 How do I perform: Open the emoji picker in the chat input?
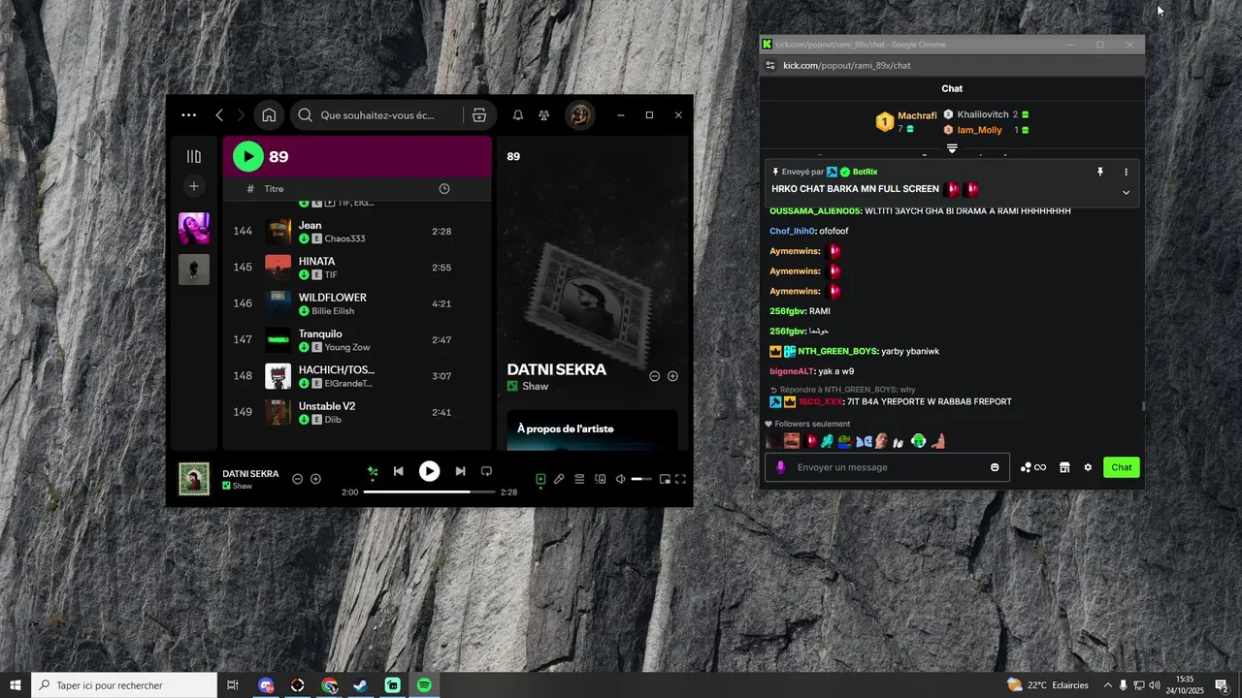[995, 467]
